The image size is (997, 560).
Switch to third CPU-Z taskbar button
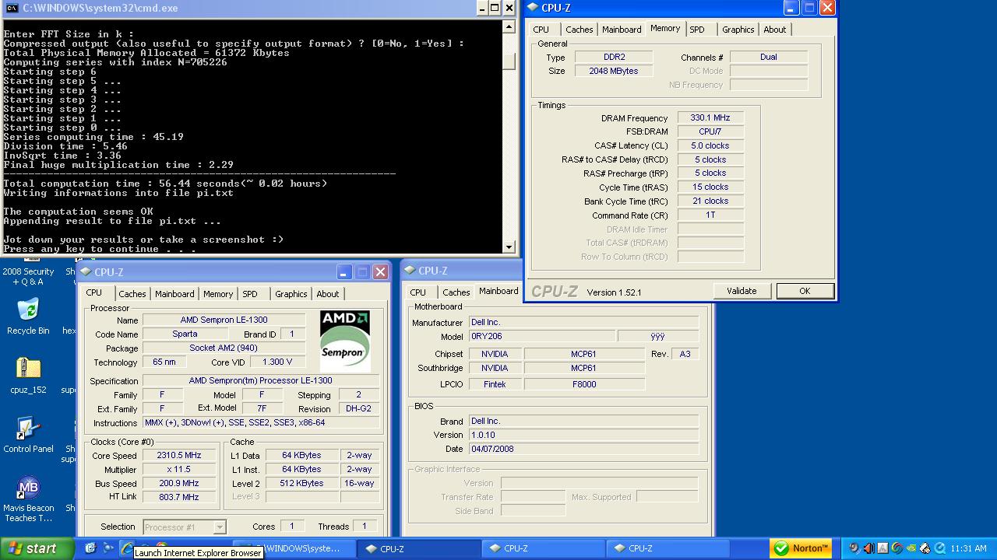[x=669, y=548]
